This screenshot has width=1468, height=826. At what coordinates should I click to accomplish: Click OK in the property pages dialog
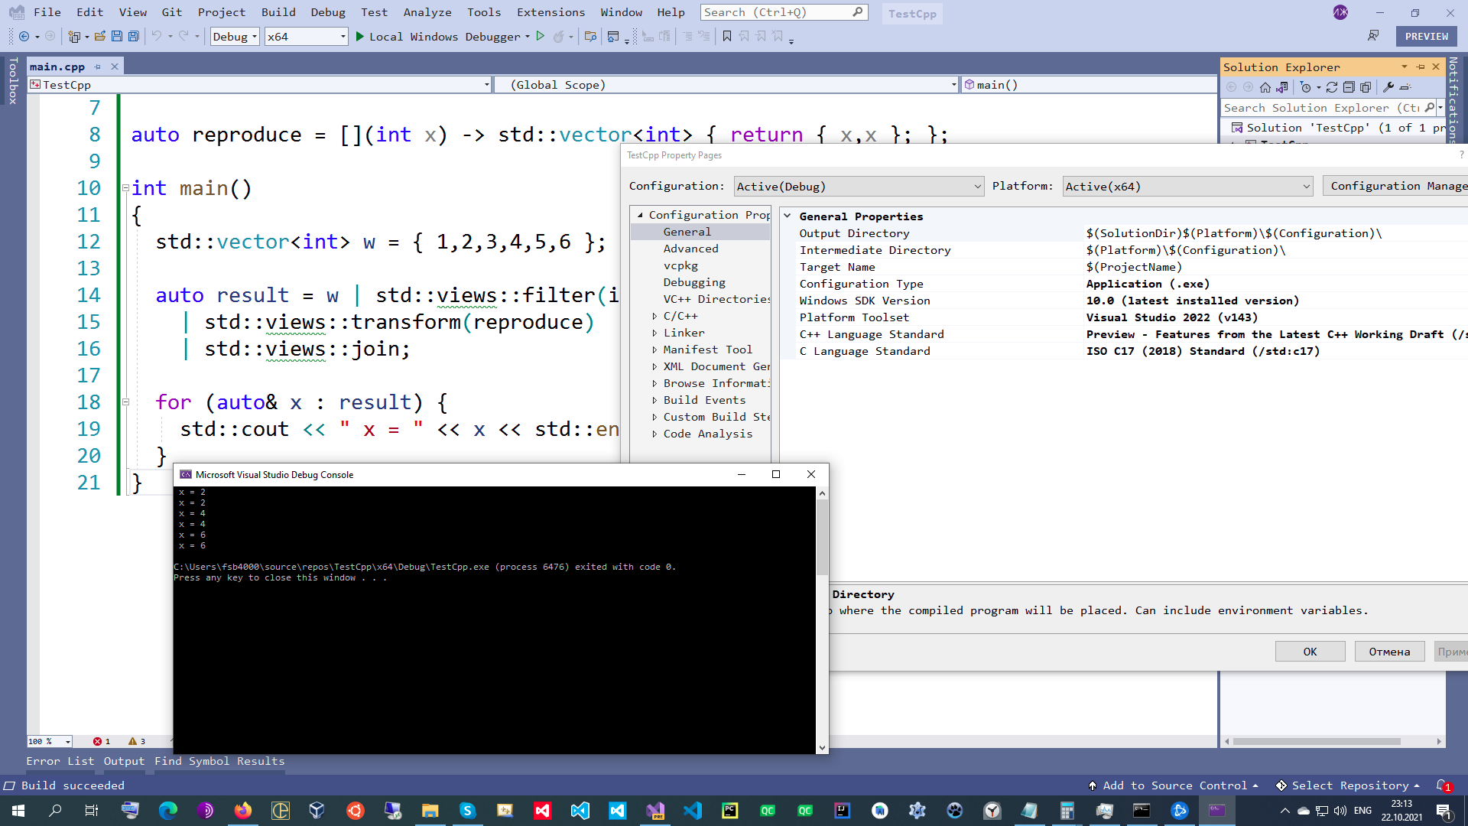[1309, 651]
